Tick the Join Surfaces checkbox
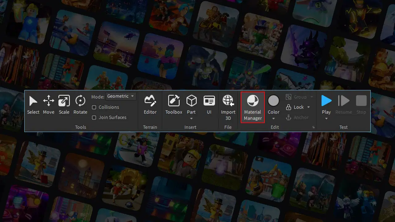 coord(94,117)
